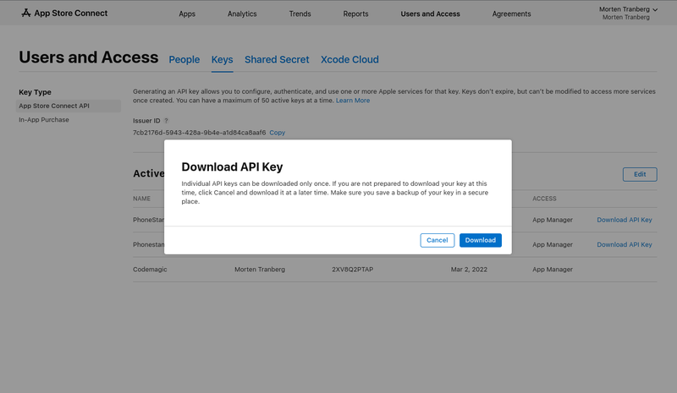The image size is (677, 393).
Task: Open the Issuer ID help question mark
Action: (x=166, y=121)
